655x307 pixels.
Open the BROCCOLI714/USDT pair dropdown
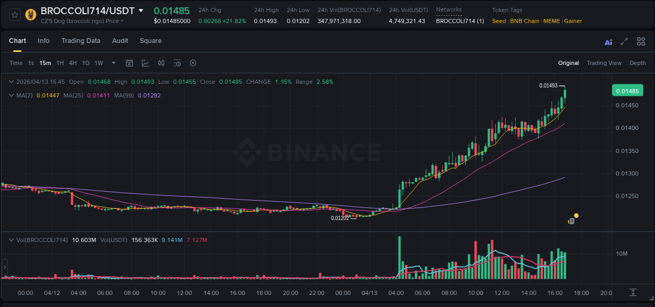pyautogui.click(x=140, y=10)
